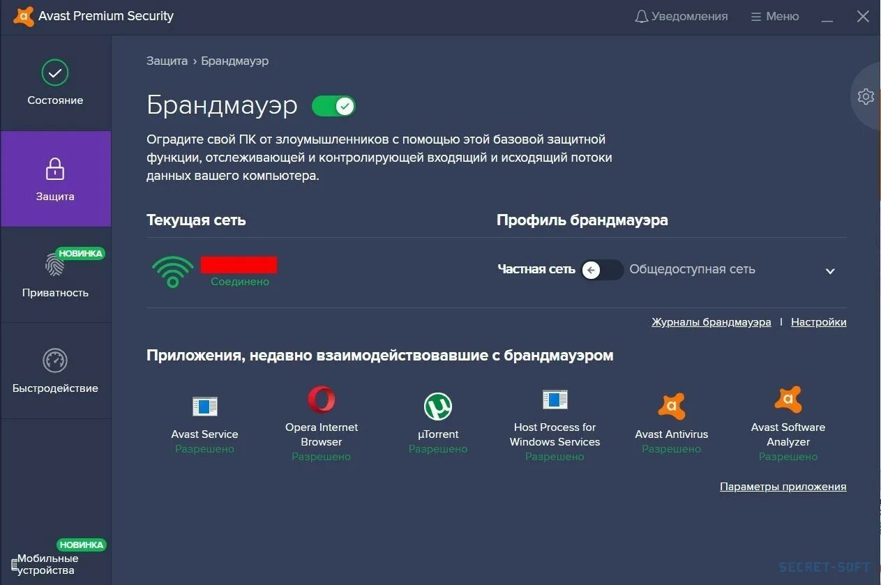Open Журналы брандмауэра link
The image size is (881, 585).
711,322
